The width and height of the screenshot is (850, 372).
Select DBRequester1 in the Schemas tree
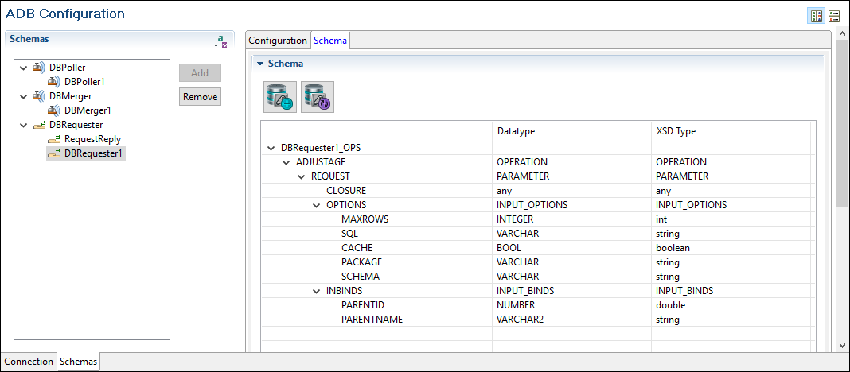[93, 153]
